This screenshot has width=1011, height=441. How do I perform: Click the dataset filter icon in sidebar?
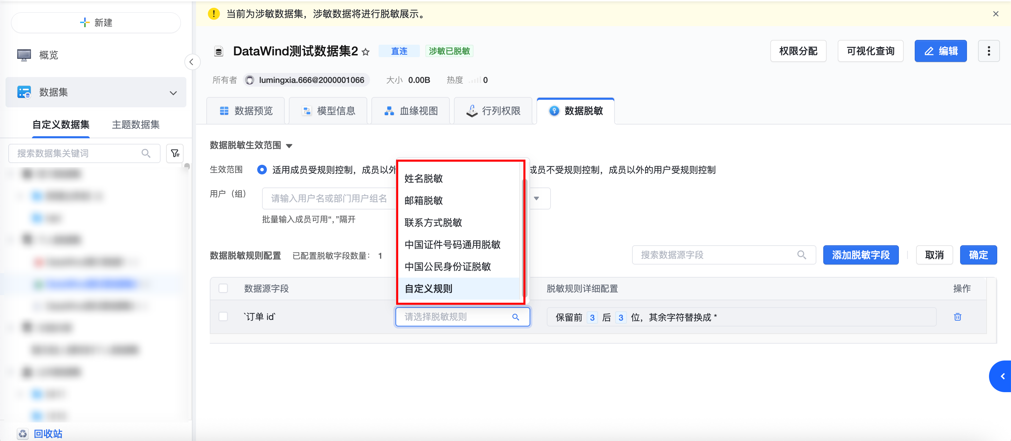(175, 153)
